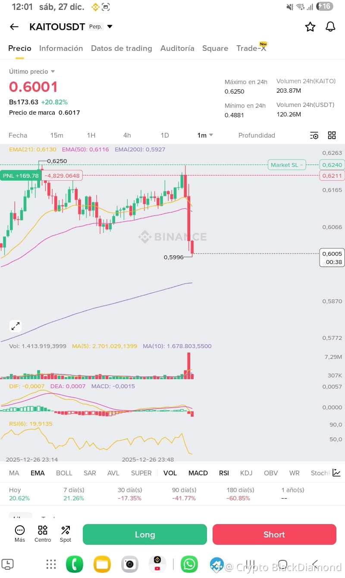Screen dimensions: 345x578
Task: Open Más menu icon
Action: tap(20, 534)
